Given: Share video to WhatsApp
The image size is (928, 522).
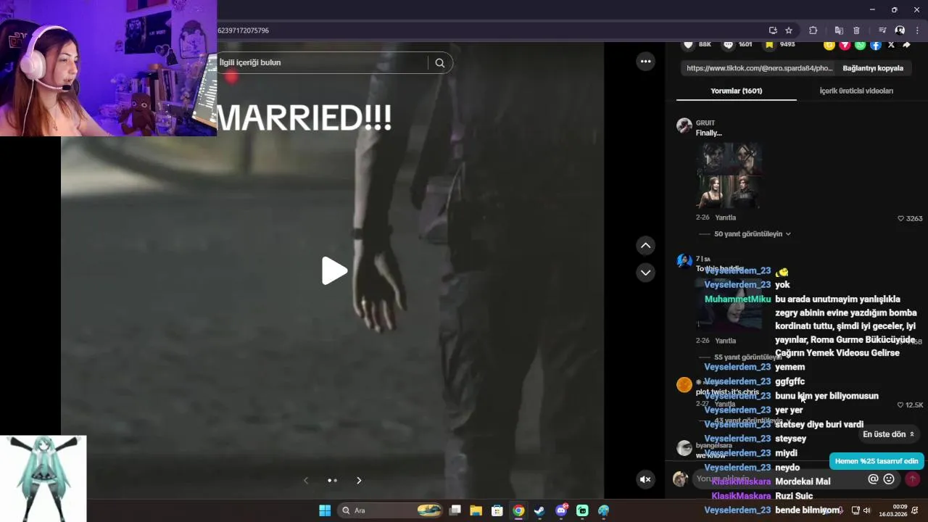Looking at the screenshot, I should point(860,44).
